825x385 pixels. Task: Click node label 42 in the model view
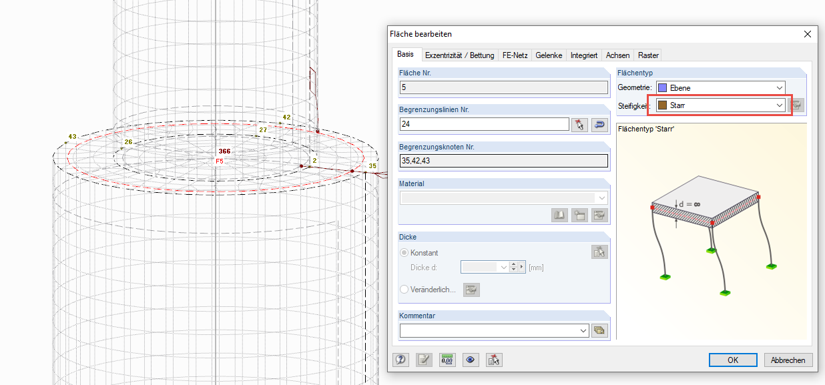tap(286, 117)
